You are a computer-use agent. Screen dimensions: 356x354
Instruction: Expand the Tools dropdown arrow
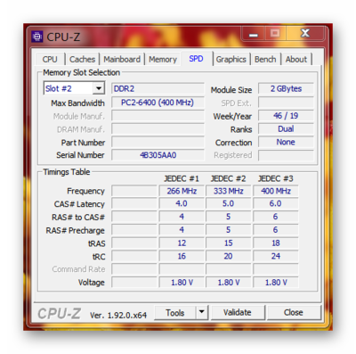pyautogui.click(x=202, y=312)
